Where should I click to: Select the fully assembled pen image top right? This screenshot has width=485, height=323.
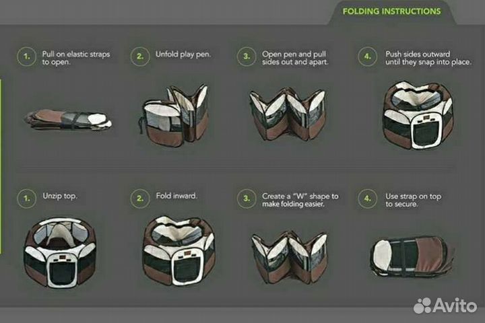[x=418, y=115]
